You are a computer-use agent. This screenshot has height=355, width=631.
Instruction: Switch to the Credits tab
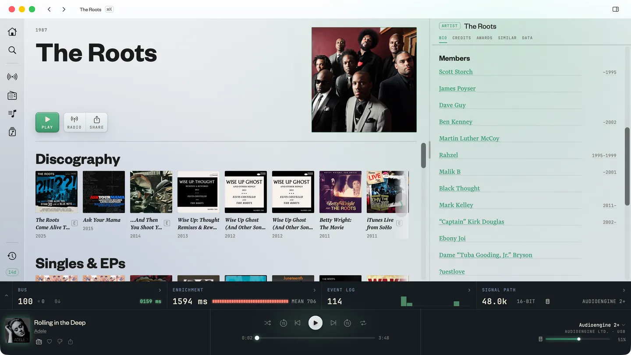coord(461,38)
